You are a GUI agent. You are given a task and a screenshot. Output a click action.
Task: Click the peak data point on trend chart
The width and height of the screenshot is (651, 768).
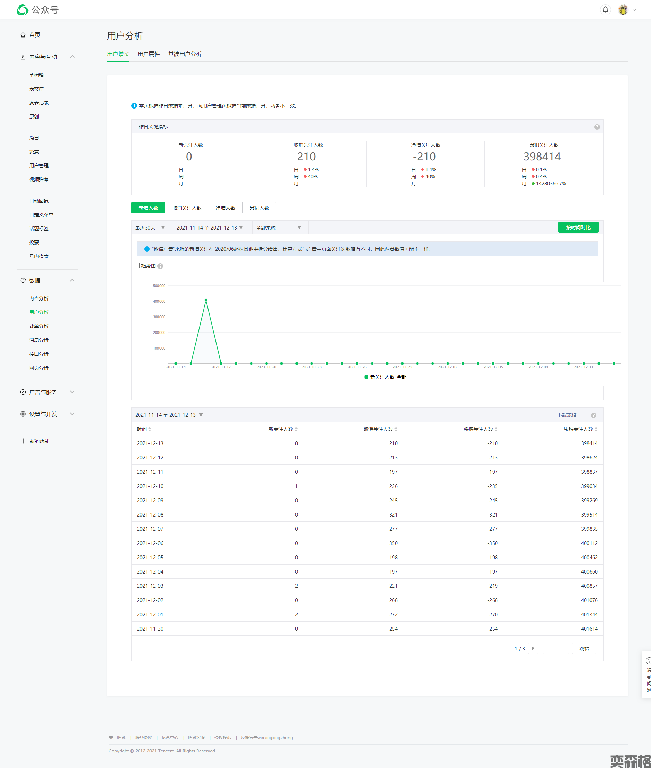click(x=206, y=300)
